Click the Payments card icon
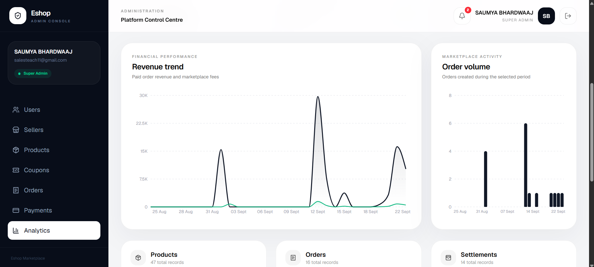 (x=16, y=210)
